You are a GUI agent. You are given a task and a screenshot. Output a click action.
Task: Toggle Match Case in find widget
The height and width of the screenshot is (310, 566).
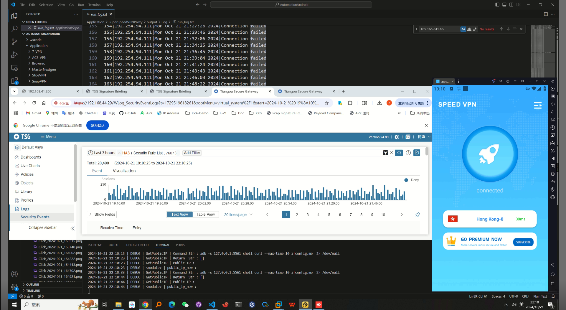[463, 29]
